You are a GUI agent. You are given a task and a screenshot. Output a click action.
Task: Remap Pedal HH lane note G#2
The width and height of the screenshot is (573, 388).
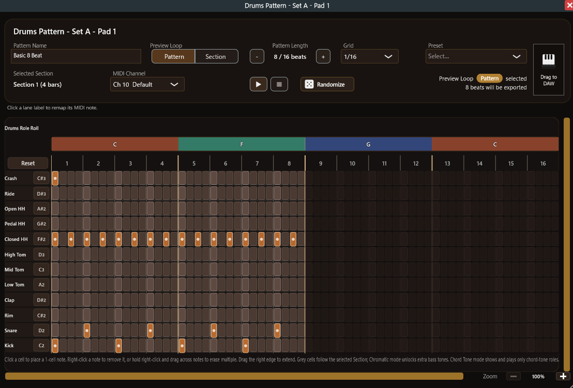41,224
